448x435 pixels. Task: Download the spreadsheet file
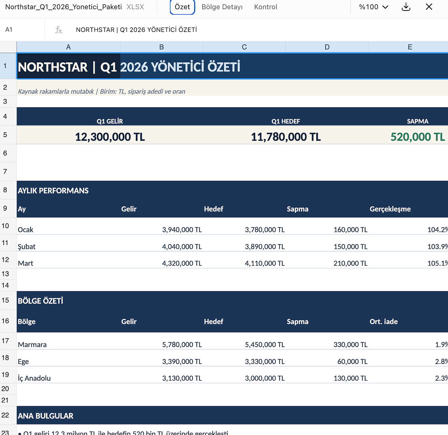click(x=406, y=7)
